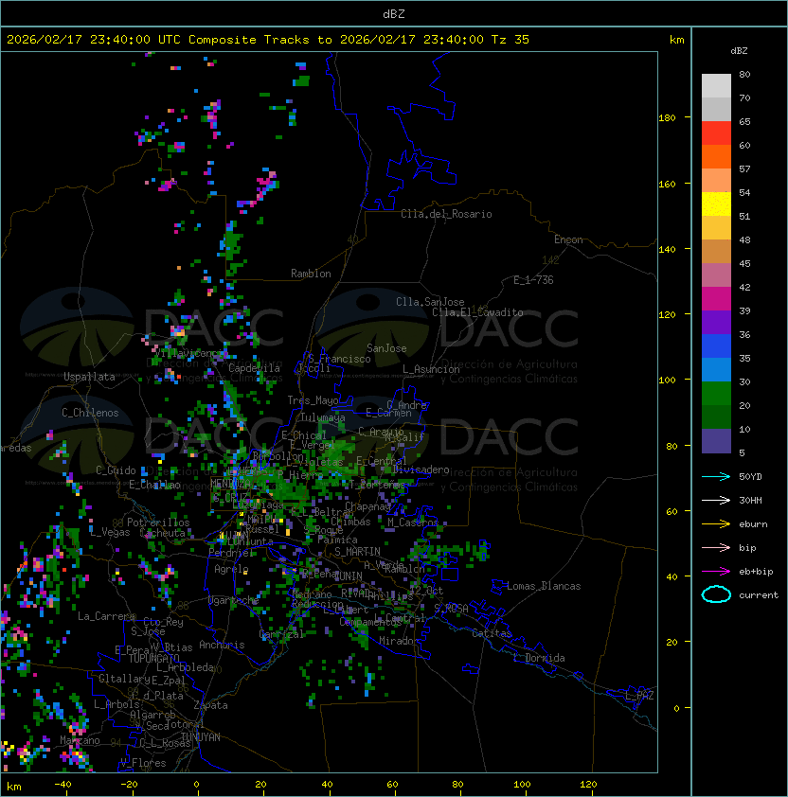This screenshot has height=797, width=788.
Task: Click the 'Potrerillos' map label
Action: click(158, 522)
